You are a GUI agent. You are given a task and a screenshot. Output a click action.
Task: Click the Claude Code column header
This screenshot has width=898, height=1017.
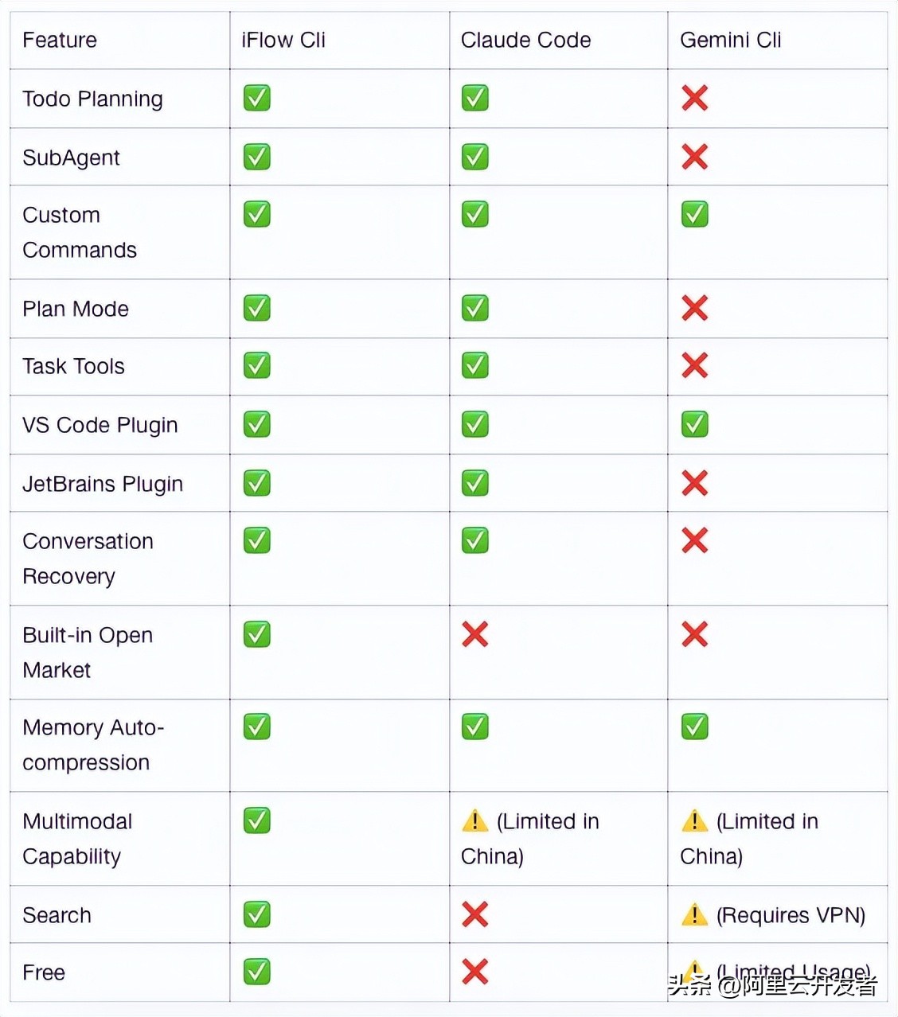coord(525,40)
